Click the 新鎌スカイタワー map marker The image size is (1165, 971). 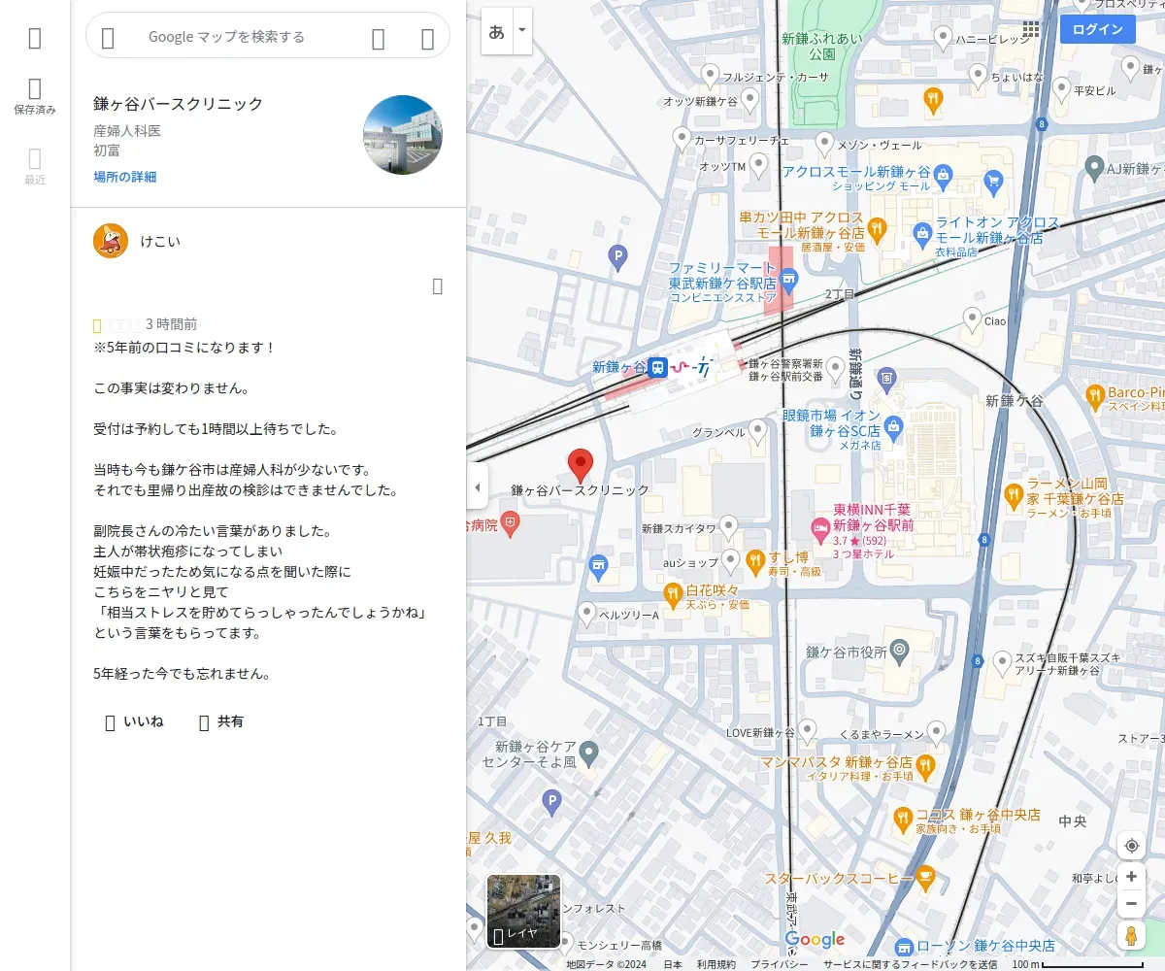[x=728, y=525]
